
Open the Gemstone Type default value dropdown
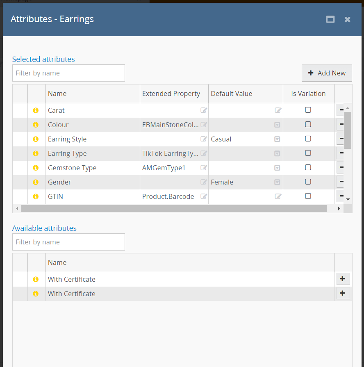[x=277, y=168]
